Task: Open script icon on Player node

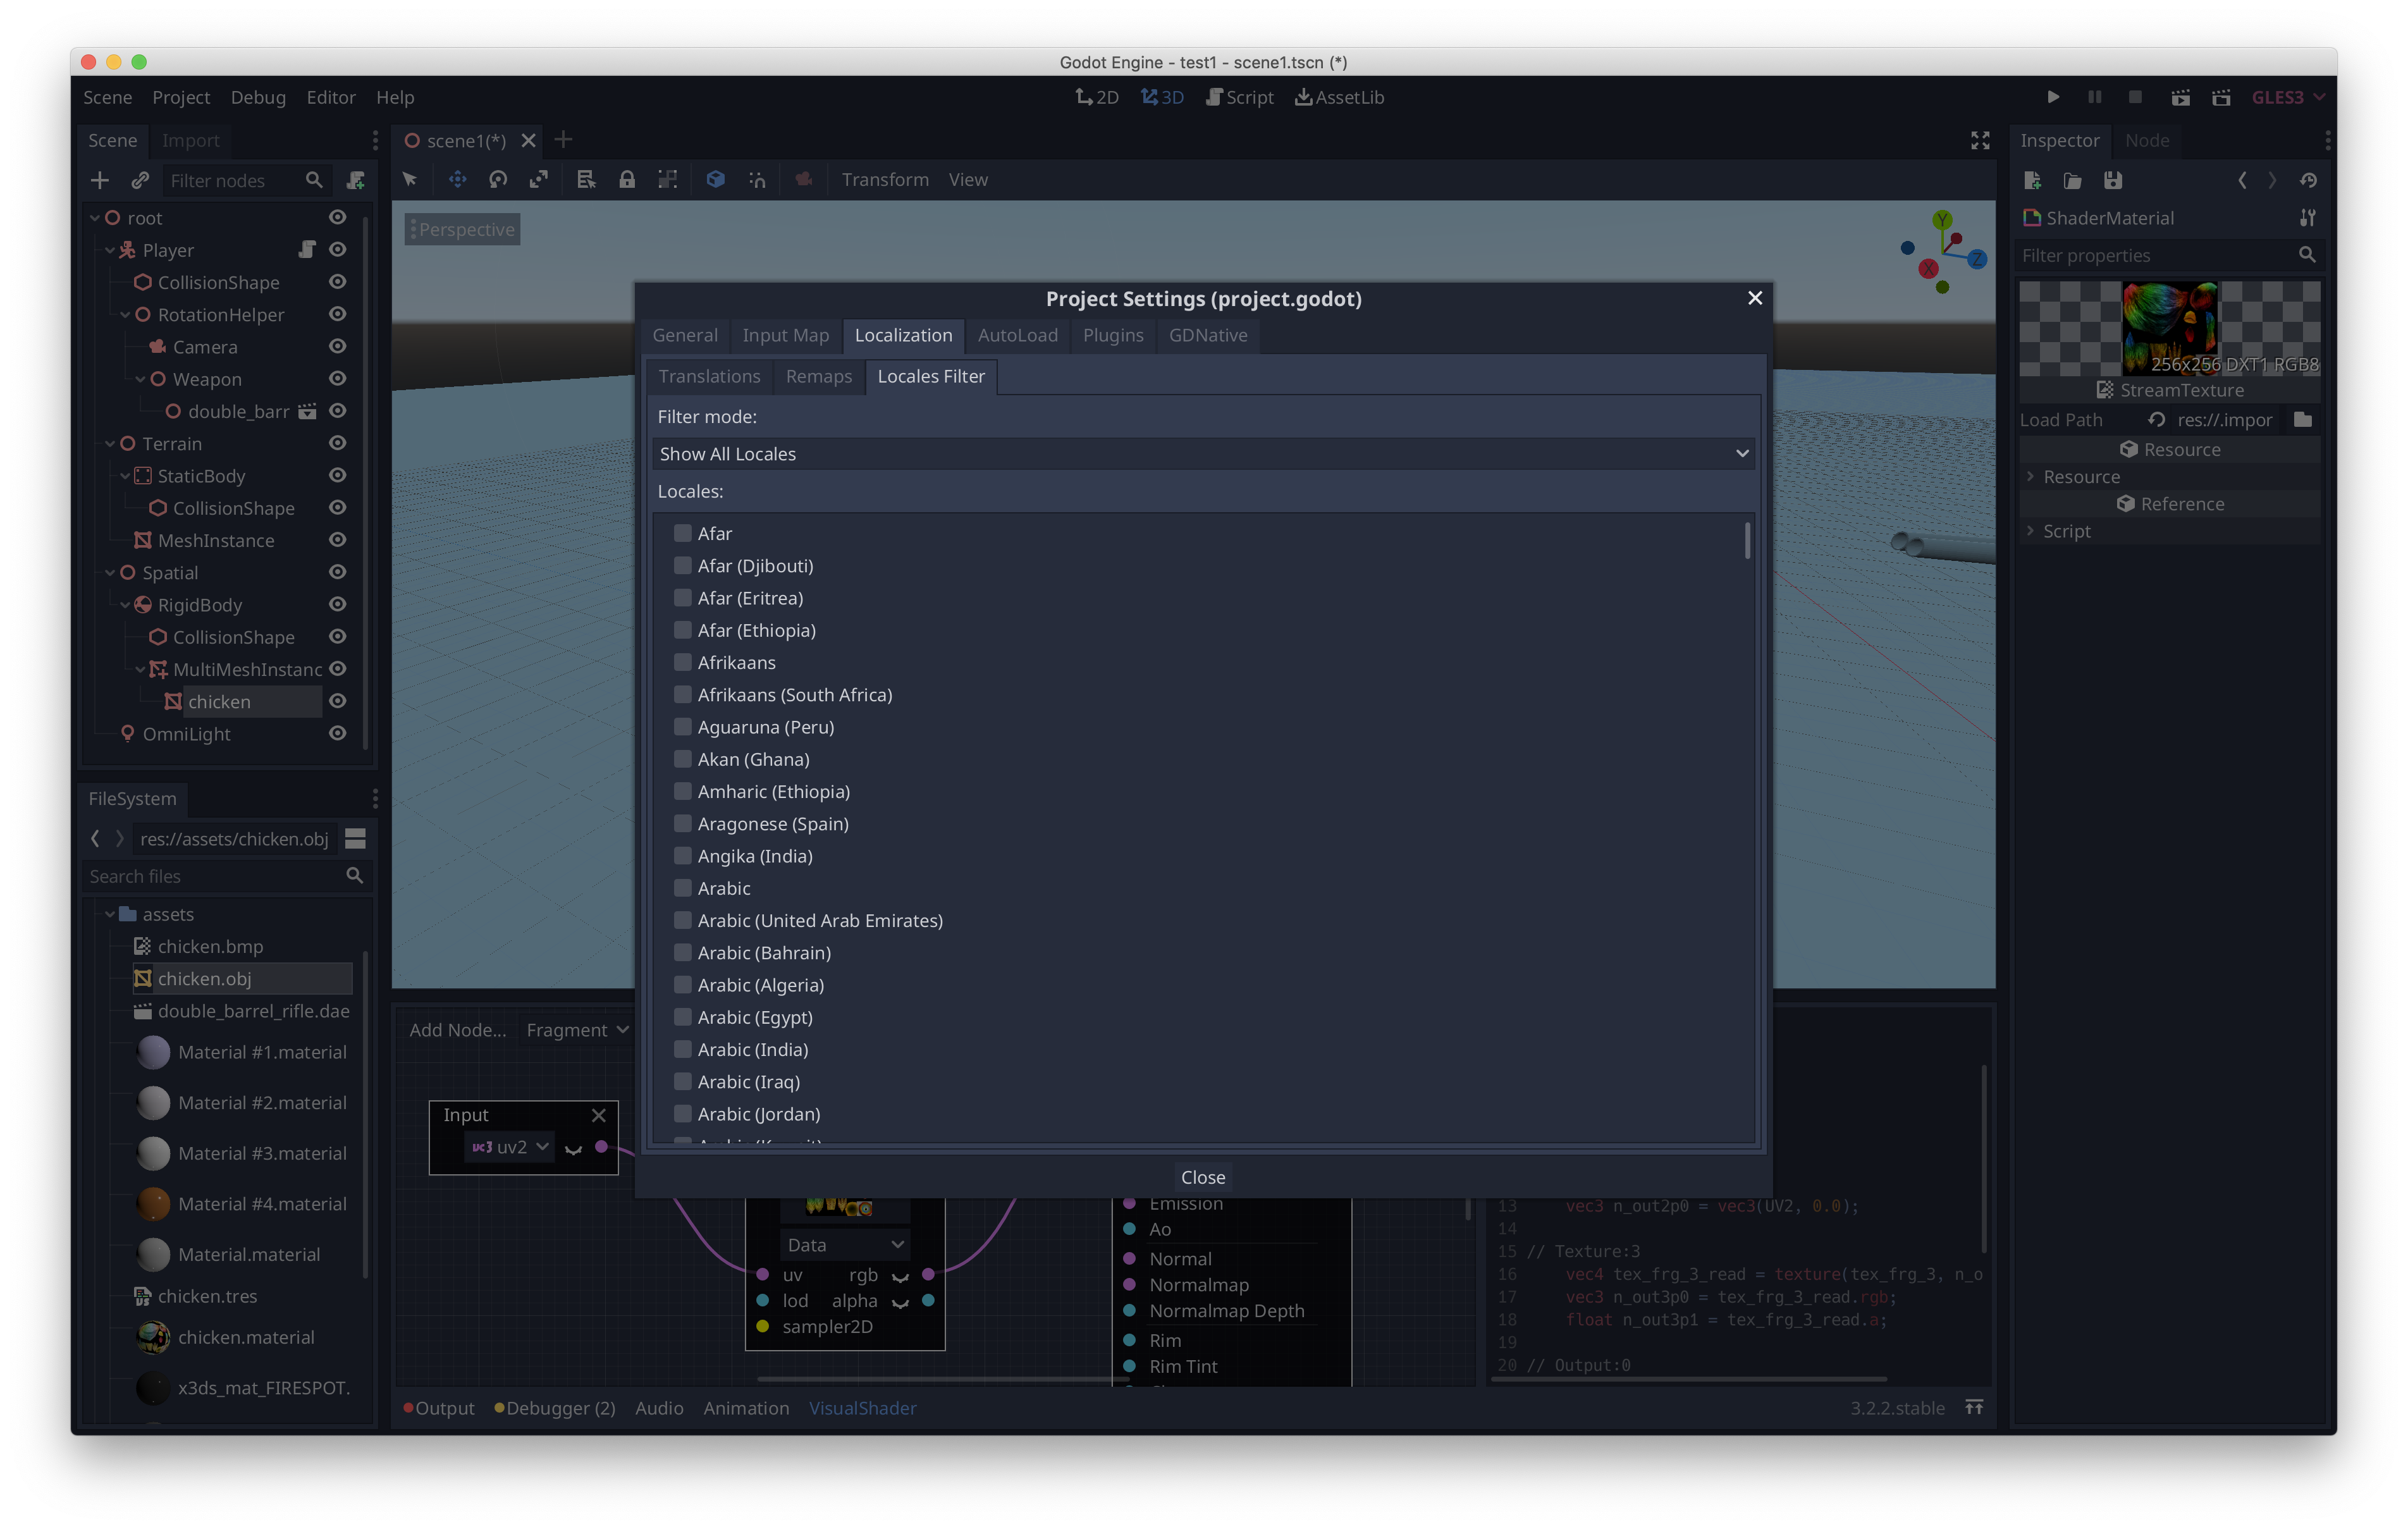Action: pyautogui.click(x=308, y=249)
